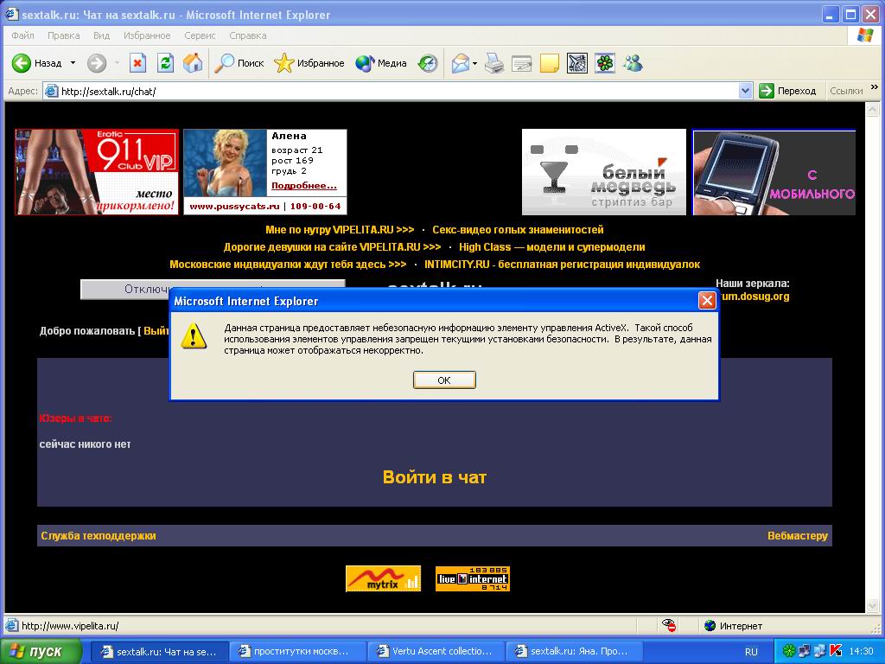This screenshot has height=664, width=885.
Task: Click inside the address URL field
Action: click(x=389, y=91)
